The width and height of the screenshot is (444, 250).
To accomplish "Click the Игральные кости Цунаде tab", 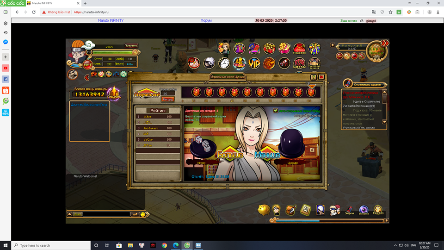I will pos(228,77).
